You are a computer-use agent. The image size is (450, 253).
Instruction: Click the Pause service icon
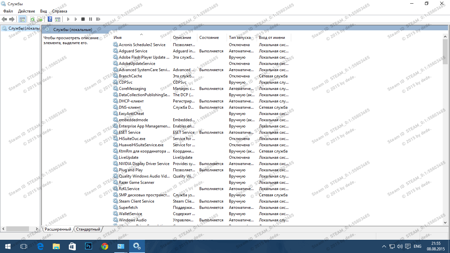click(91, 19)
